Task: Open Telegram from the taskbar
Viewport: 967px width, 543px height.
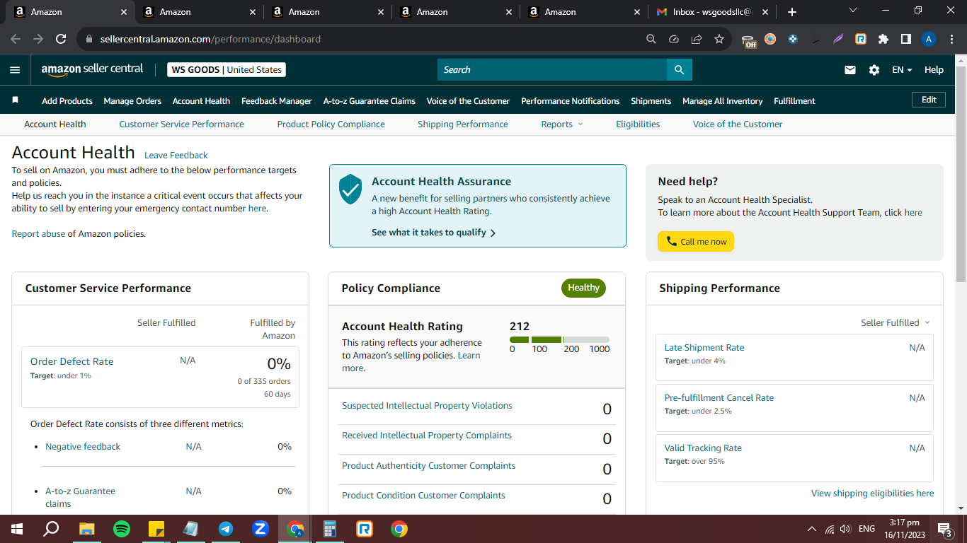Action: click(226, 529)
